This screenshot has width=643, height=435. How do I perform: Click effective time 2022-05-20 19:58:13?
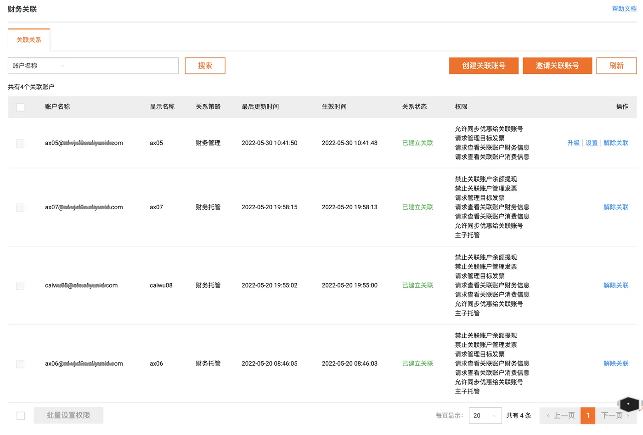click(350, 207)
